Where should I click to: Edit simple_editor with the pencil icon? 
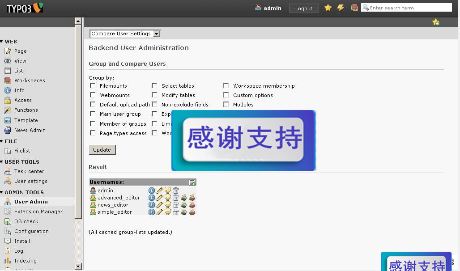tap(160, 212)
